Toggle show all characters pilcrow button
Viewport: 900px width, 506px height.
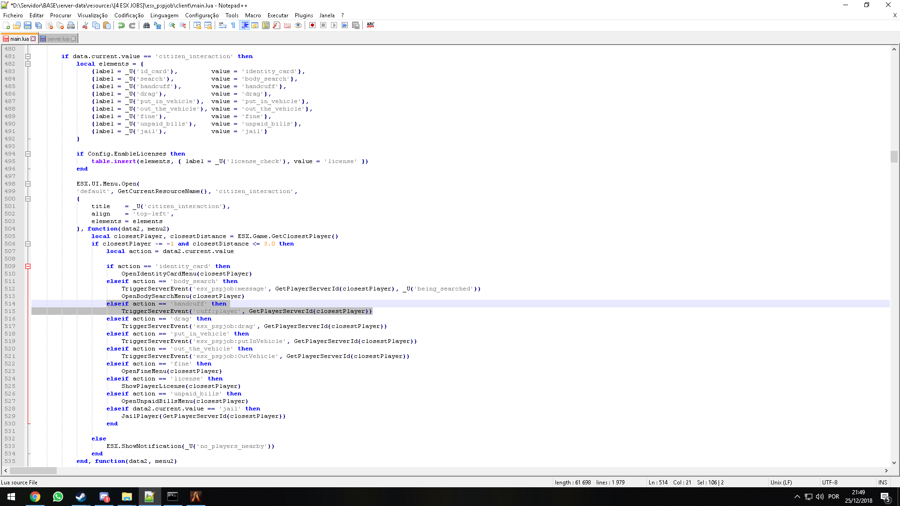(233, 25)
